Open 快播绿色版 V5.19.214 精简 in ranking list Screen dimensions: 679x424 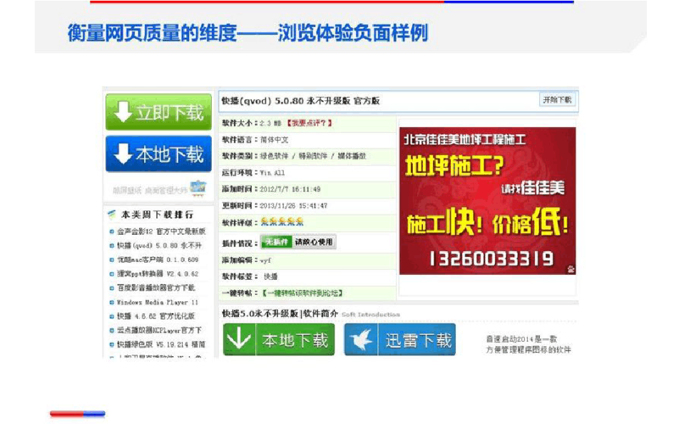[161, 345]
